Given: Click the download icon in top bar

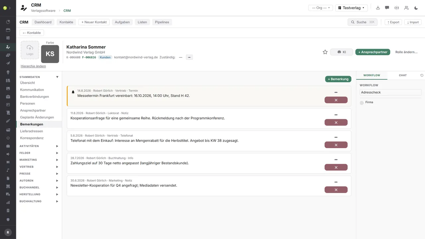Looking at the screenshot, I should point(378,8).
